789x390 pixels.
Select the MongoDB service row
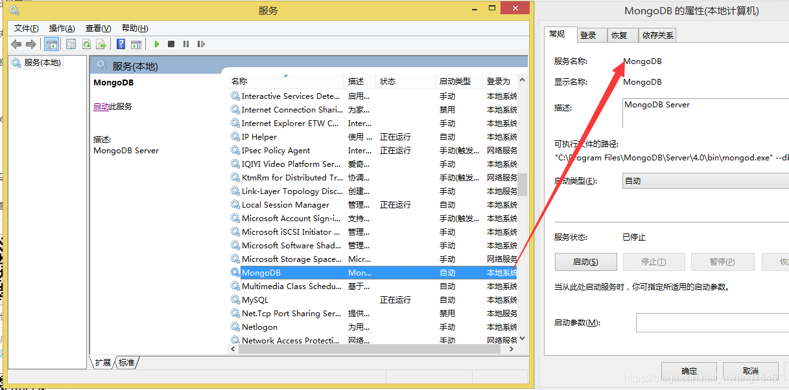click(x=374, y=272)
